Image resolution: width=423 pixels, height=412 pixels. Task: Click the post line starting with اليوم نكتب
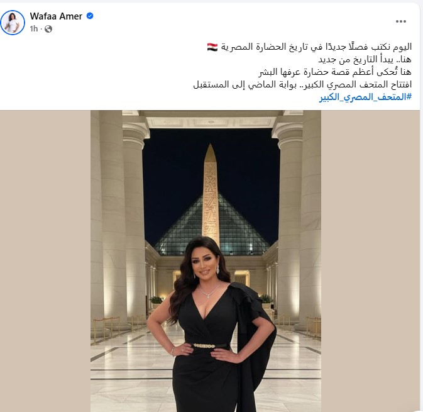(x=309, y=47)
